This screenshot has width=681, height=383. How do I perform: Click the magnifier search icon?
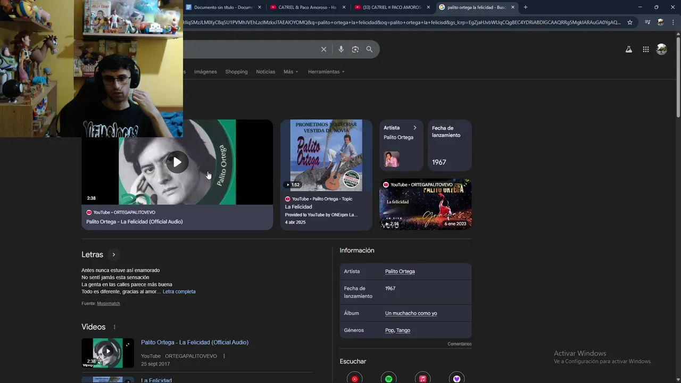[369, 49]
